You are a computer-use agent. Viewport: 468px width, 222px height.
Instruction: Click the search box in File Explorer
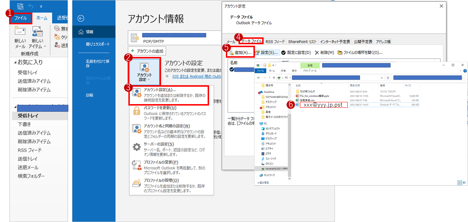click(x=429, y=78)
